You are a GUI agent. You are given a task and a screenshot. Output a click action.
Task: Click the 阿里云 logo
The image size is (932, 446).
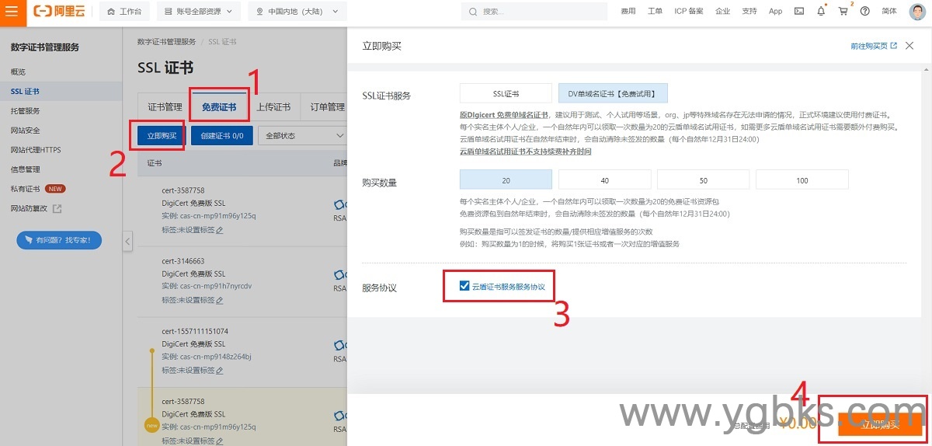pyautogui.click(x=59, y=12)
